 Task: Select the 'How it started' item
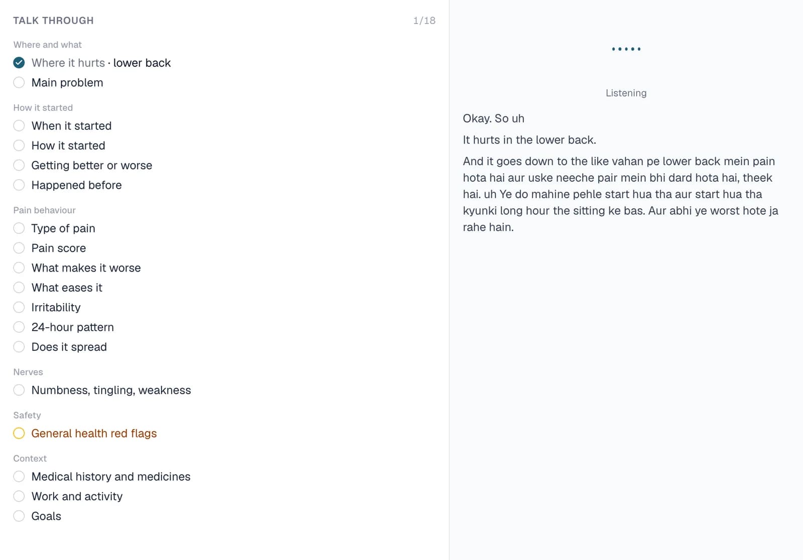pos(68,146)
